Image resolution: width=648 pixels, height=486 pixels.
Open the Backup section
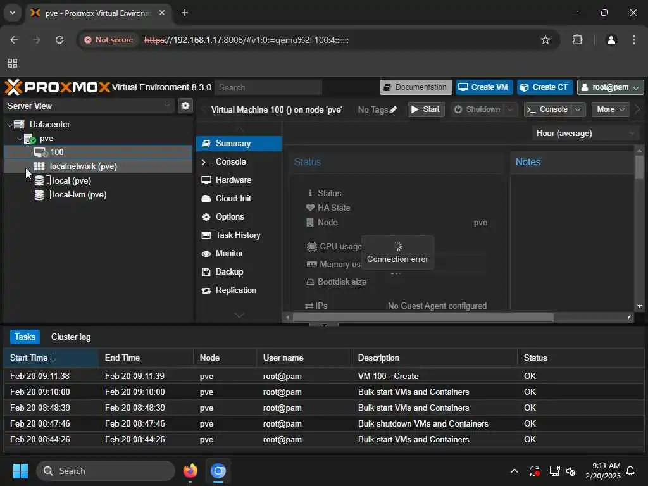239,272
